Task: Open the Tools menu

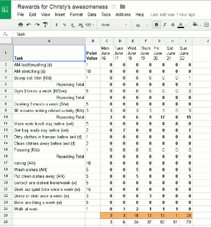Action: click(105, 15)
